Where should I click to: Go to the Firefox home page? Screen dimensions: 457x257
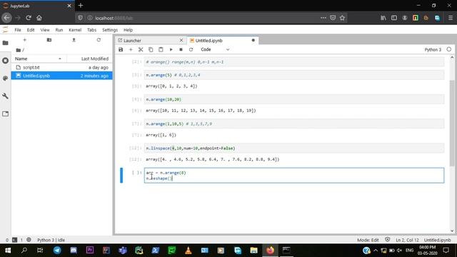pyautogui.click(x=39, y=18)
